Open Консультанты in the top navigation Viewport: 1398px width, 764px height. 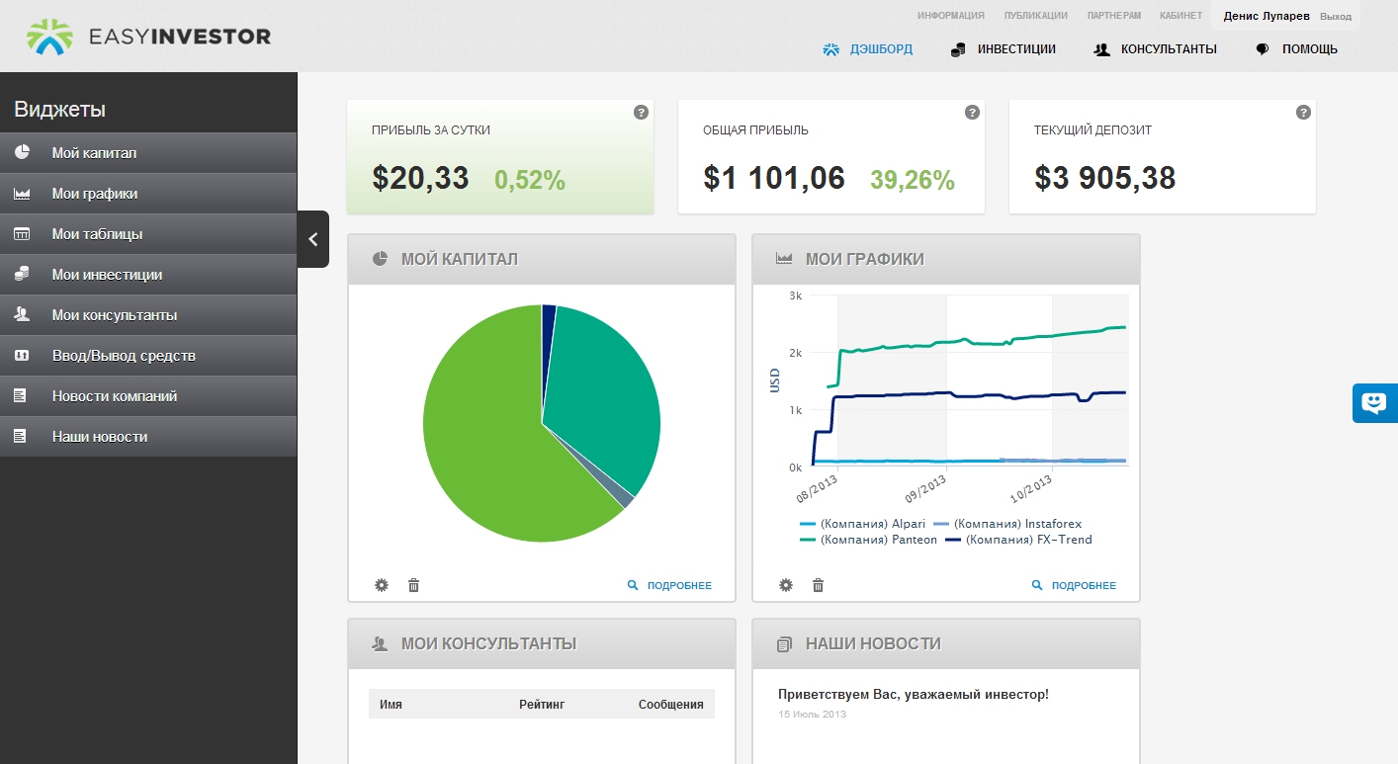tap(1156, 49)
